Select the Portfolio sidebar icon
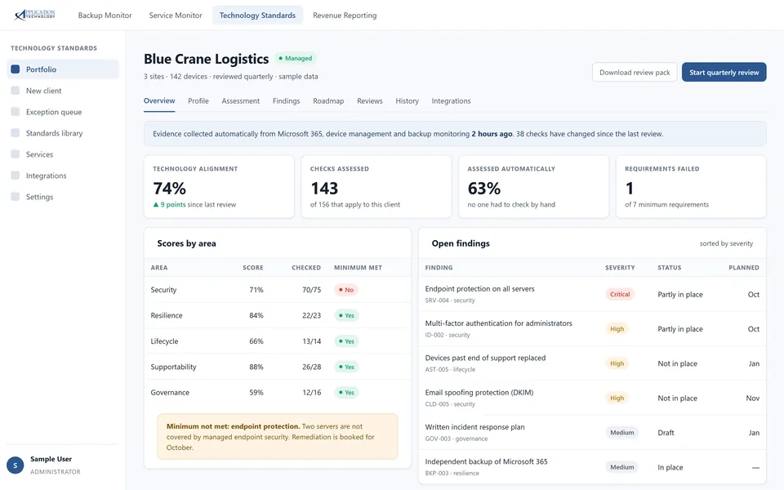The image size is (784, 490). click(16, 69)
